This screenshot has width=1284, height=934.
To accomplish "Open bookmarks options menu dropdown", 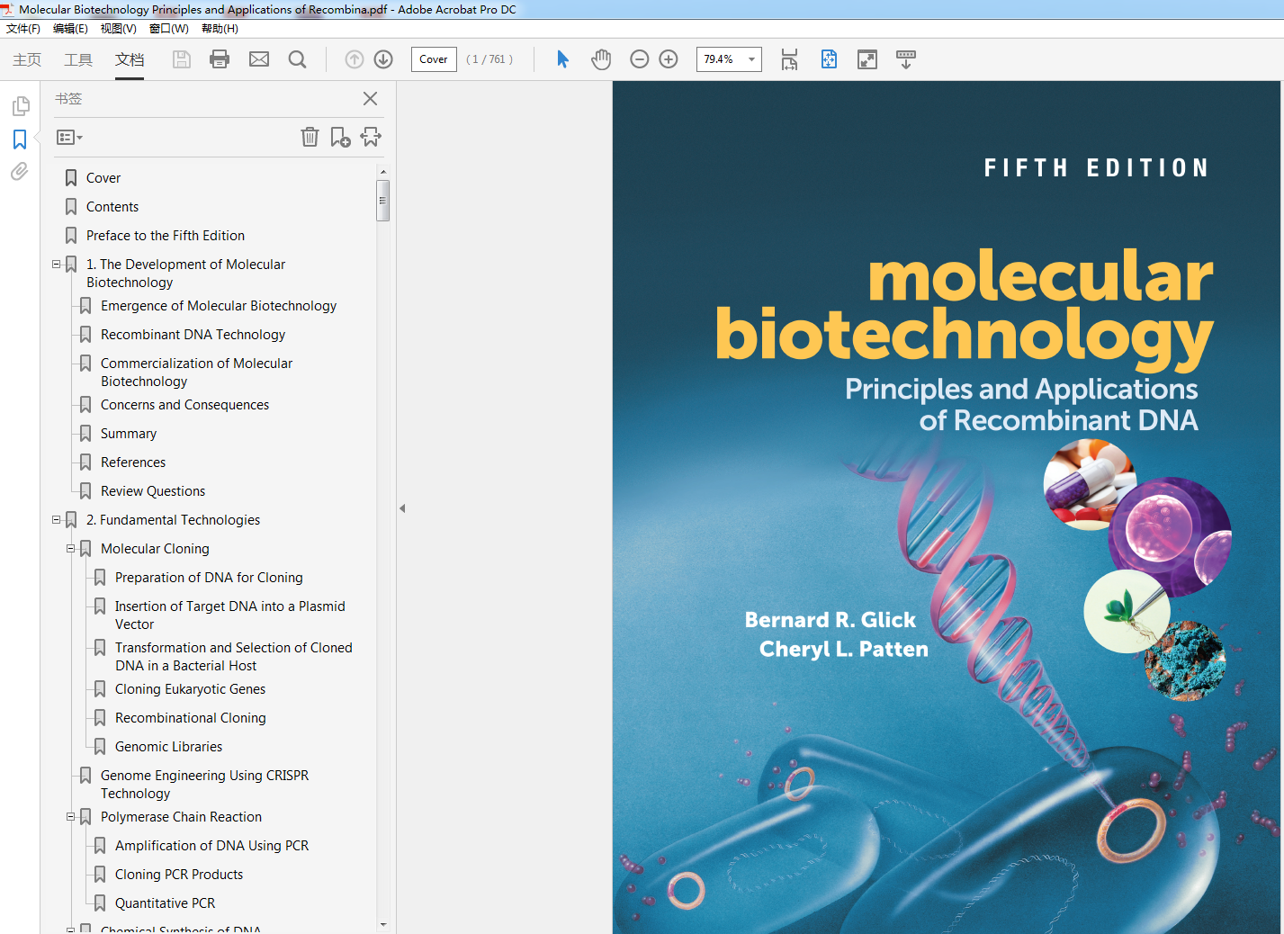I will click(x=69, y=138).
